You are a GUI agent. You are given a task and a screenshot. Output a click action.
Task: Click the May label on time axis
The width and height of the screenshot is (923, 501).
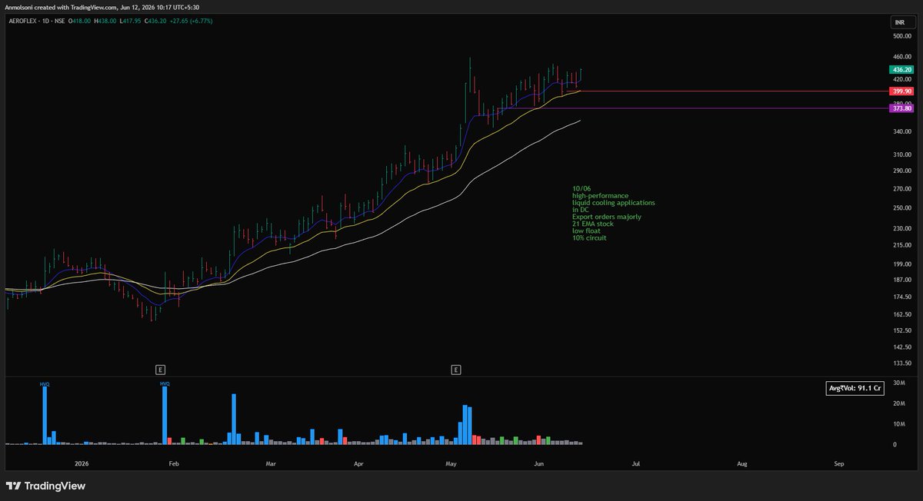click(x=452, y=464)
